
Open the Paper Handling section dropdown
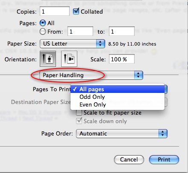click(91, 75)
